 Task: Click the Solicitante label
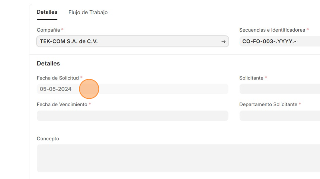(251, 78)
